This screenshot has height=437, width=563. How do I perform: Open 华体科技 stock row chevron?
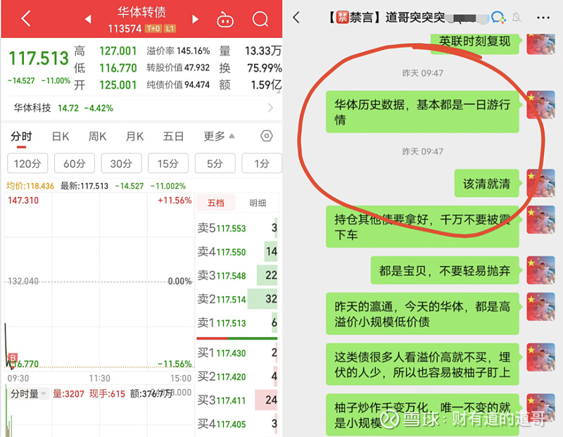[x=270, y=108]
